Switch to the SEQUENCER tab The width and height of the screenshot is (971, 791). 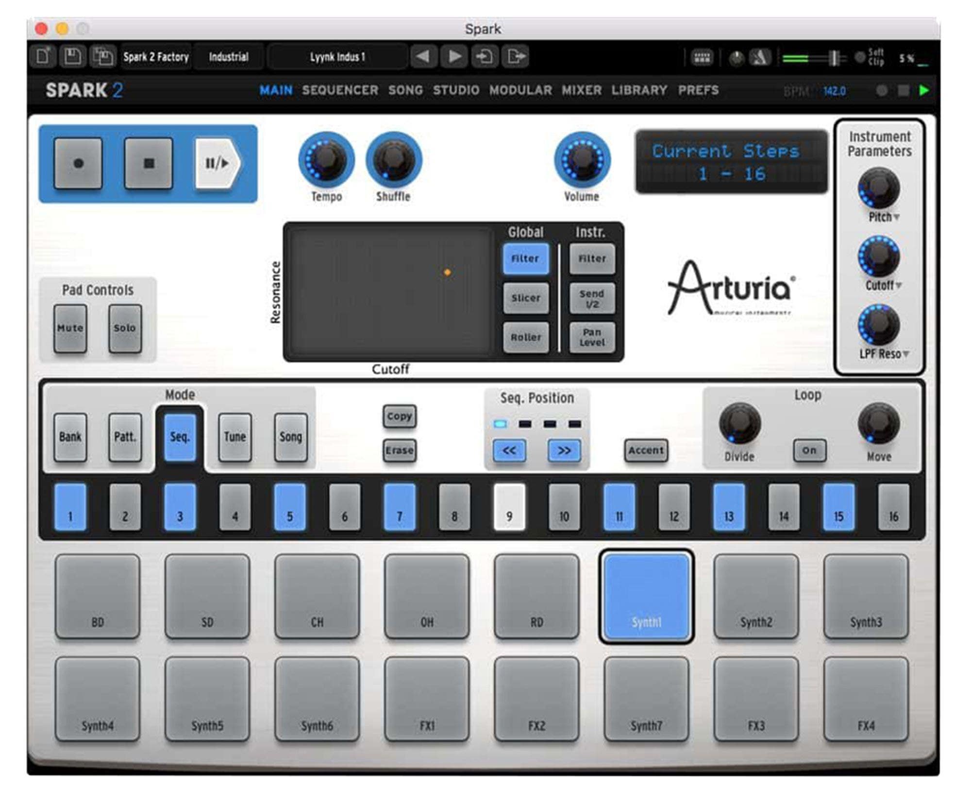(x=340, y=90)
